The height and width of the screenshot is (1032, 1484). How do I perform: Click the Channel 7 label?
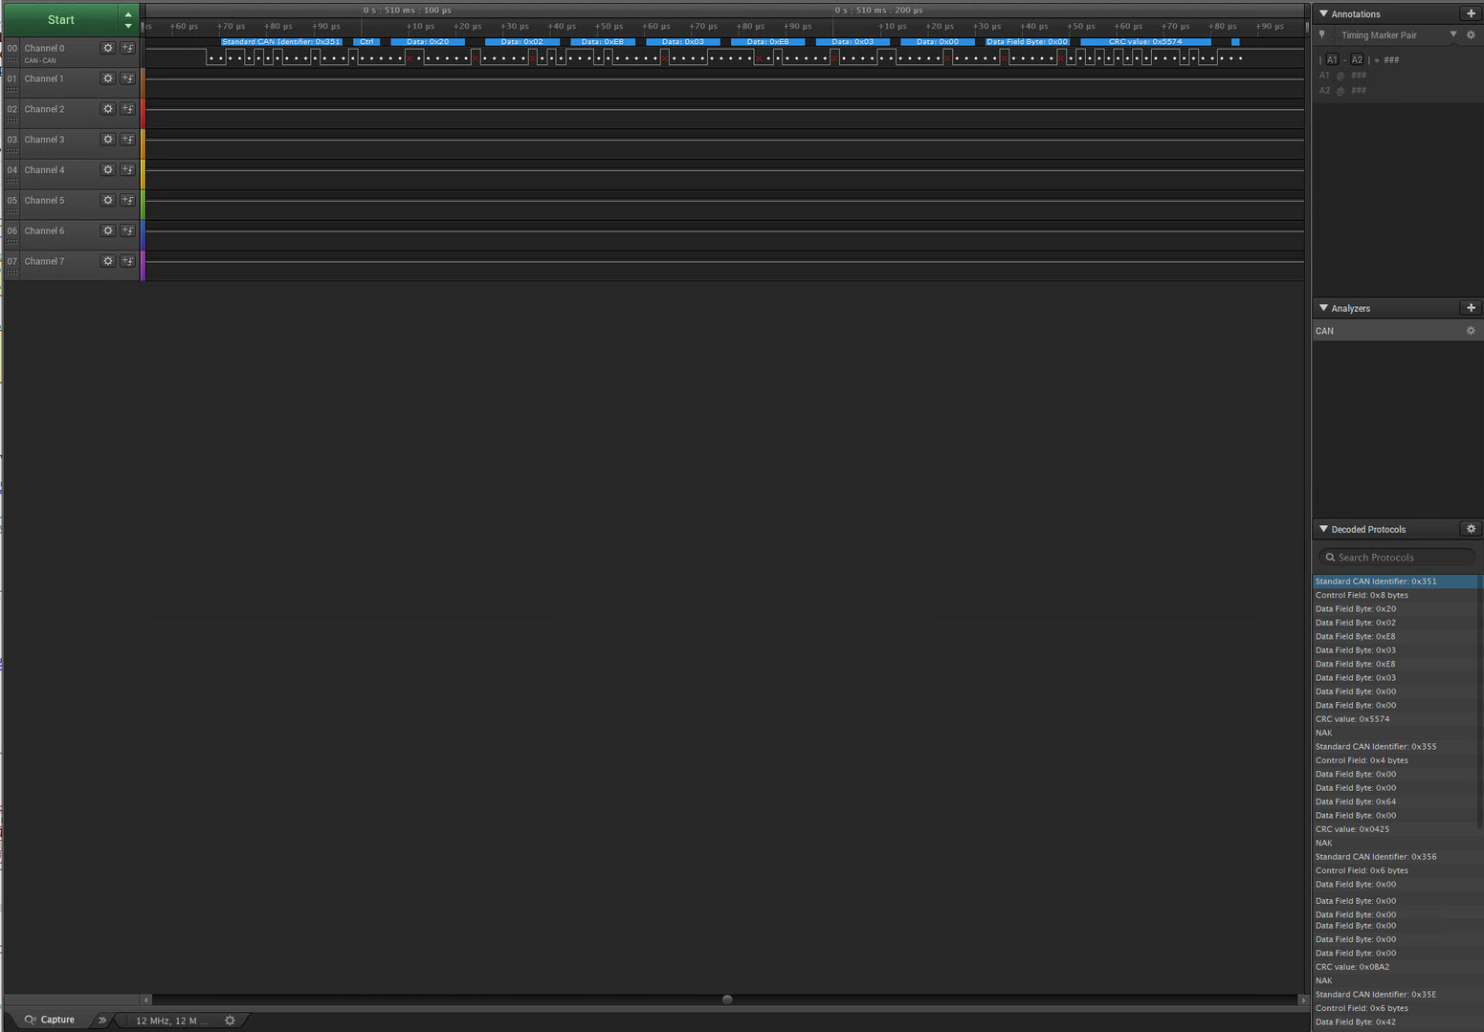pos(44,261)
